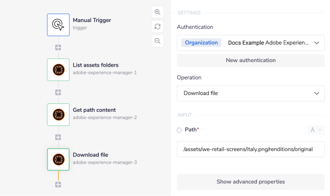
Task: Select the Get path content node icon
Action: 58,115
